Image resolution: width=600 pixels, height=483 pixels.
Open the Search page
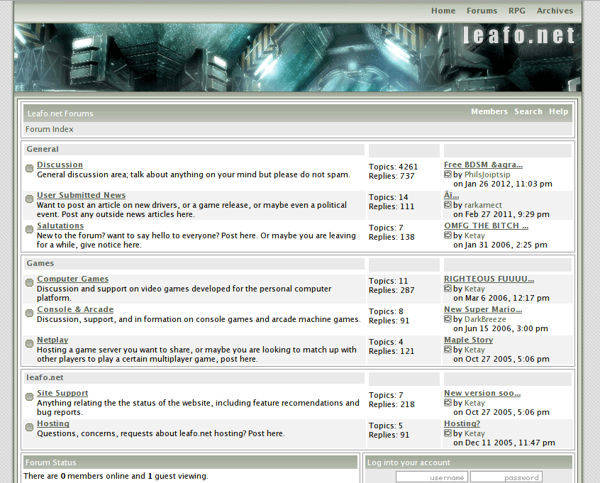coord(528,111)
